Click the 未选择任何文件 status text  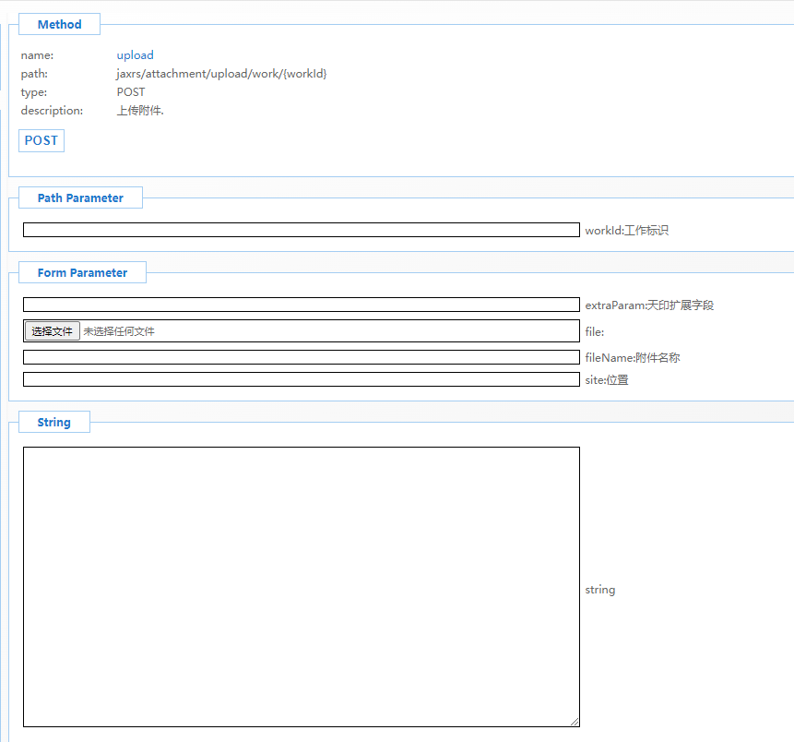119,331
